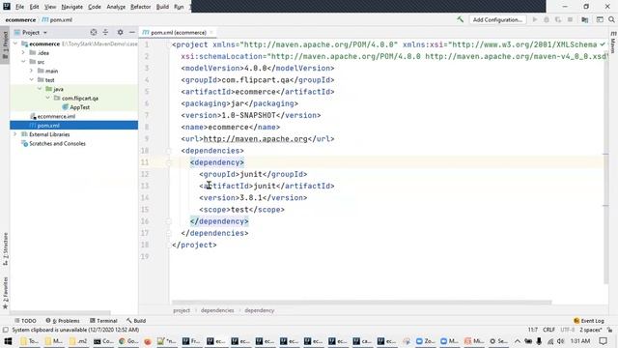
Task: Open the Structure tool window strip
Action: click(x=5, y=248)
